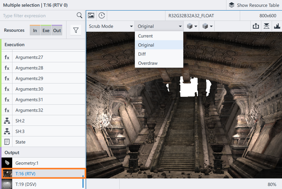The height and width of the screenshot is (189, 282).
Task: Click the flip vertical icon
Action: 266,26
